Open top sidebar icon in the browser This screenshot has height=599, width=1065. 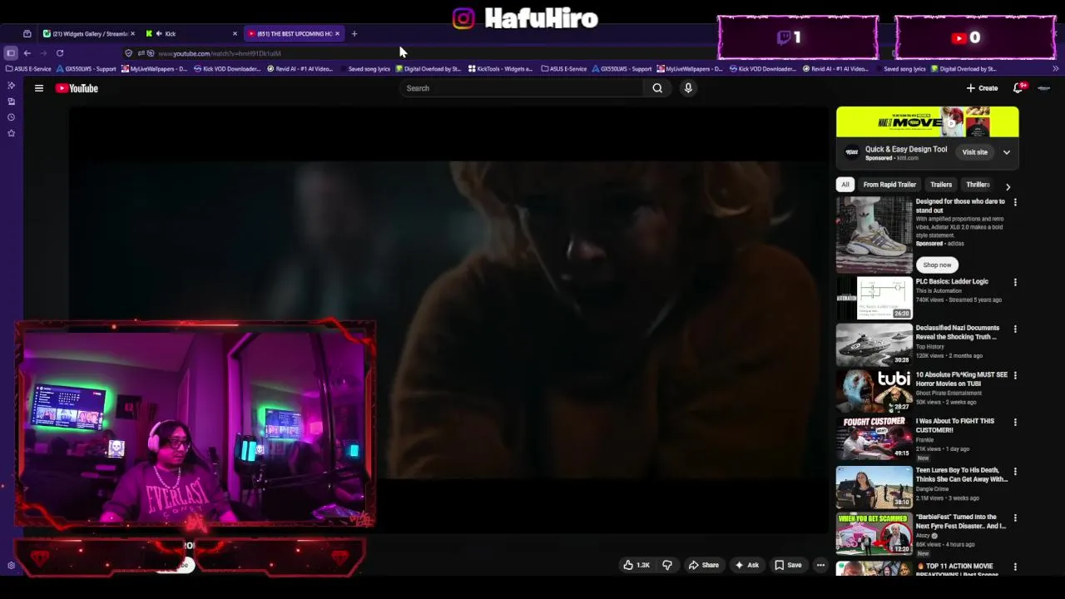coord(11,86)
